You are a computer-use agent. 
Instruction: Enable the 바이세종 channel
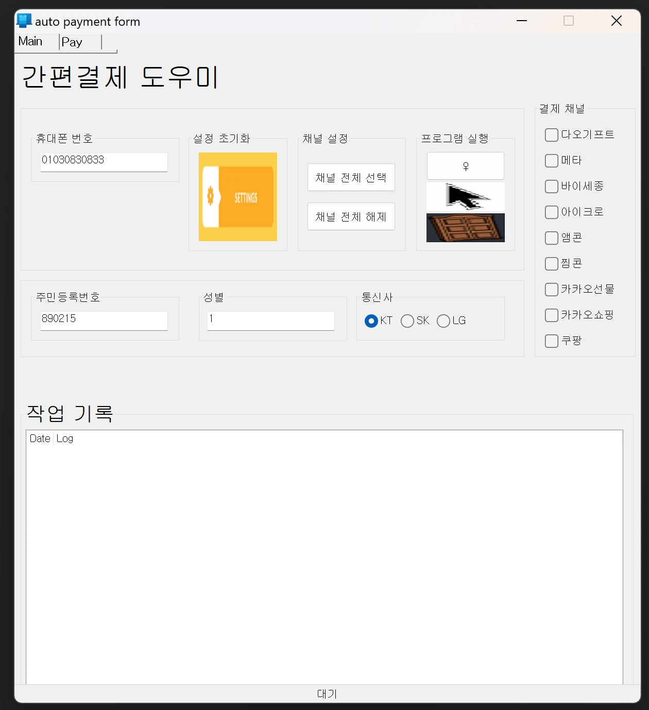(551, 186)
